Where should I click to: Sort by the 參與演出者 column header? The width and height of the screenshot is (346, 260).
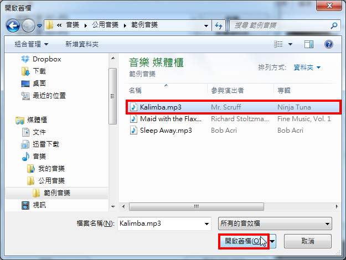240,90
